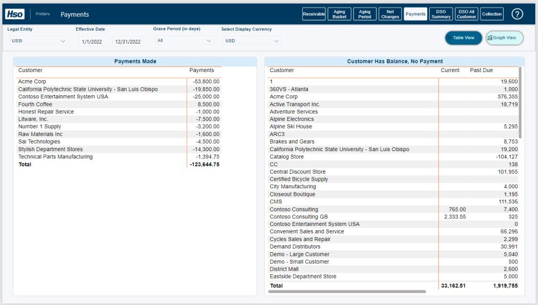
Task: Select Litware, Inc. row
Action: (x=119, y=119)
